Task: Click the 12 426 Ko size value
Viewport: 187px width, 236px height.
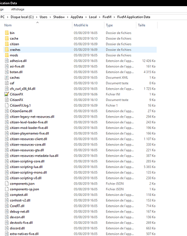Action: pos(149,61)
